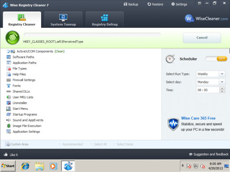Click the Software Paths icon
This screenshot has height=172, width=230.
click(9, 57)
